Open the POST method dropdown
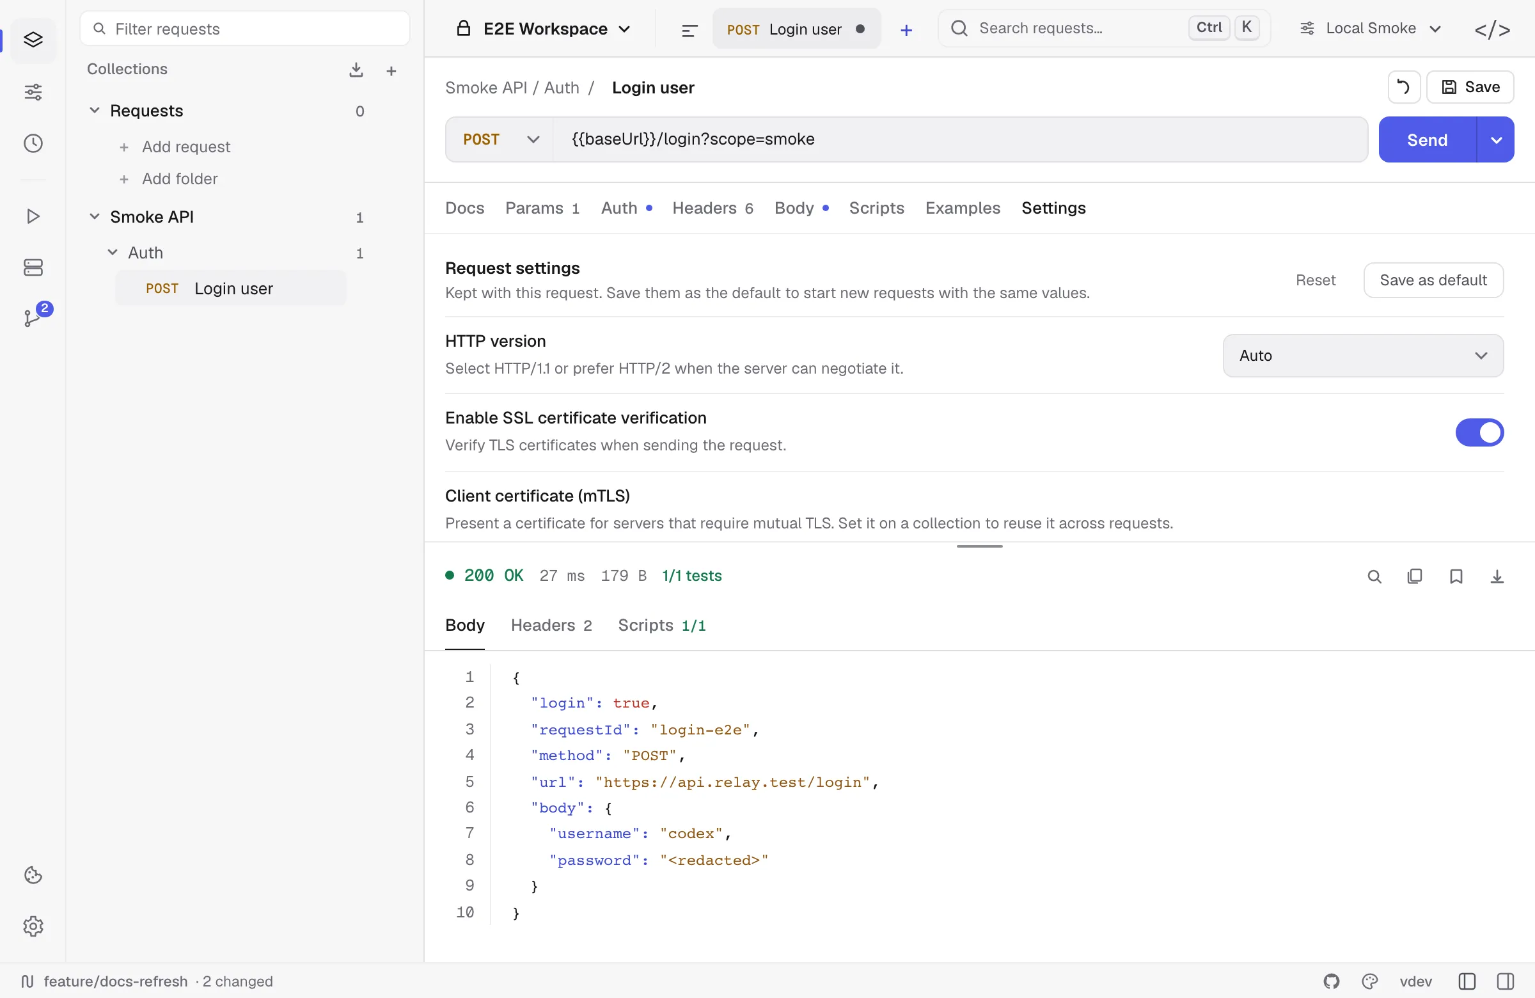Image resolution: width=1535 pixels, height=998 pixels. click(500, 139)
